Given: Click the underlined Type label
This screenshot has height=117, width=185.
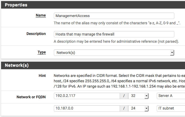Looking at the screenshot, I should point(42,52).
